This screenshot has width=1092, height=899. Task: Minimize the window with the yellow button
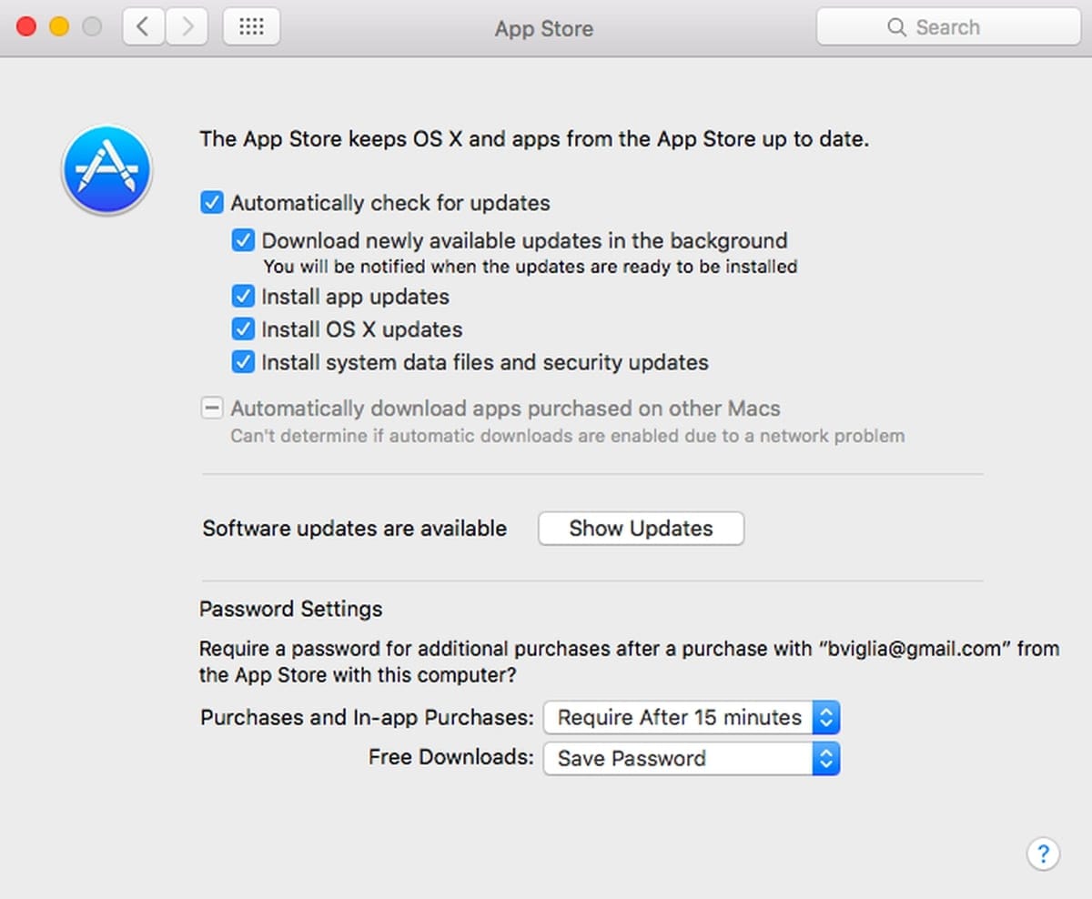coord(59,26)
